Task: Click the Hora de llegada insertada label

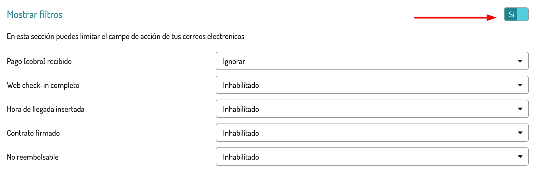Action: tap(46, 109)
